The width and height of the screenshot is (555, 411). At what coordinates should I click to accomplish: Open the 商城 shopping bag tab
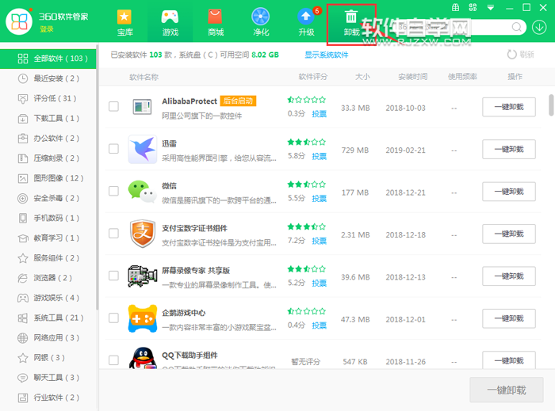tap(215, 23)
